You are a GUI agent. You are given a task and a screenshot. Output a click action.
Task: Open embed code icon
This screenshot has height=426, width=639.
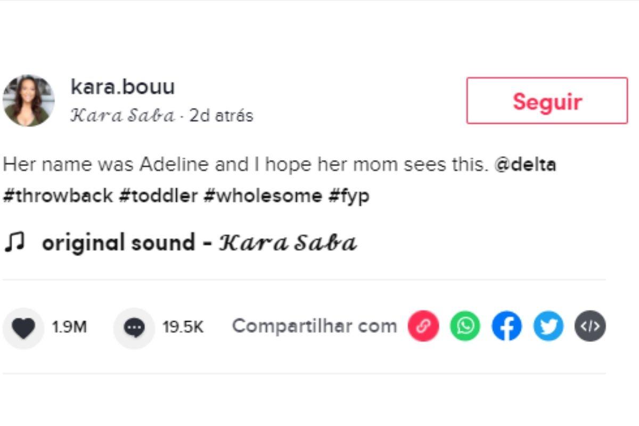(590, 326)
